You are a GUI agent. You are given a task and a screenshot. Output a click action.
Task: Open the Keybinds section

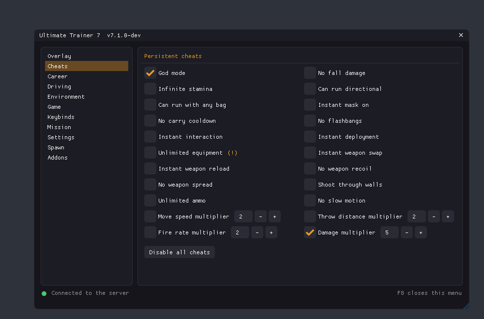[87, 117]
